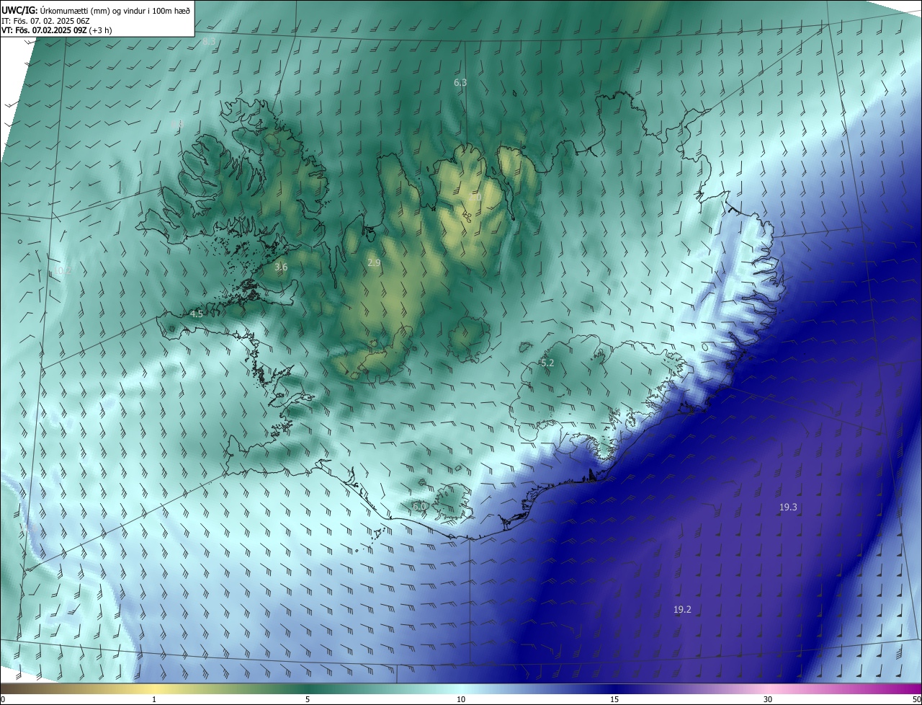Image resolution: width=922 pixels, height=705 pixels.
Task: Click the 1 tick on the color scale
Action: 154,699
